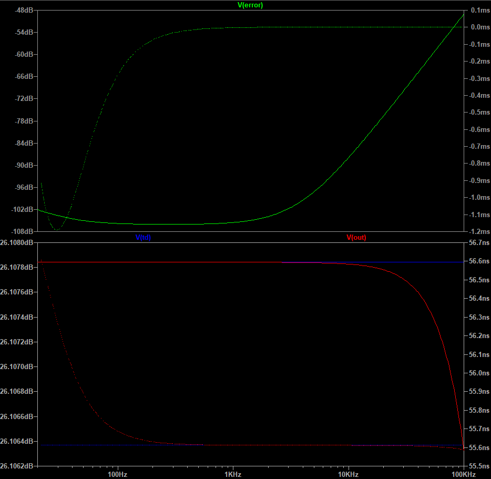491x479 pixels.
Task: Click the -102dB axis label
Action: [x=22, y=209]
